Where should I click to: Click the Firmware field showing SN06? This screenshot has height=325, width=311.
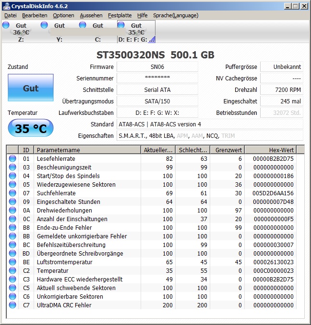point(157,67)
